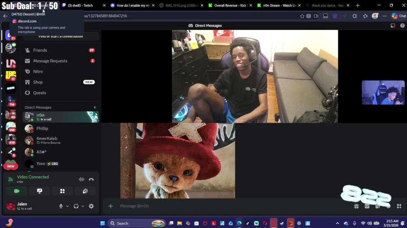
Task: Deafen with the headphones button
Action: click(76, 206)
